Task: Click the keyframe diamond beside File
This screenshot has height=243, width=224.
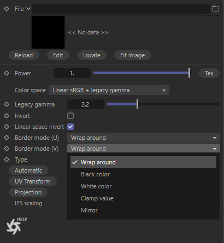Action: click(7, 9)
